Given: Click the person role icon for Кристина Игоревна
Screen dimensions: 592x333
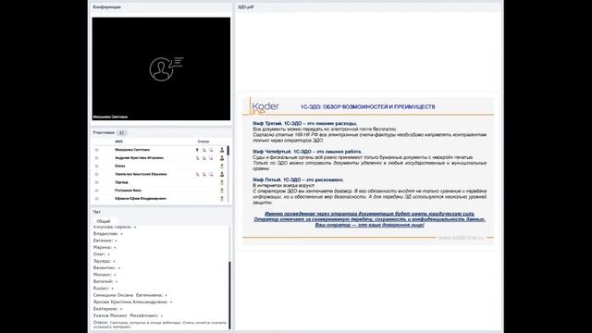Looking at the screenshot, I should pyautogui.click(x=222, y=158).
